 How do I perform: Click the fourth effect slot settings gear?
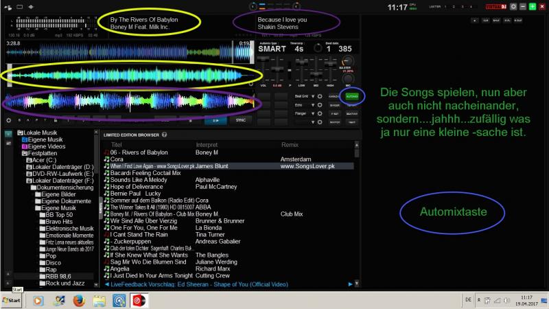(x=320, y=122)
